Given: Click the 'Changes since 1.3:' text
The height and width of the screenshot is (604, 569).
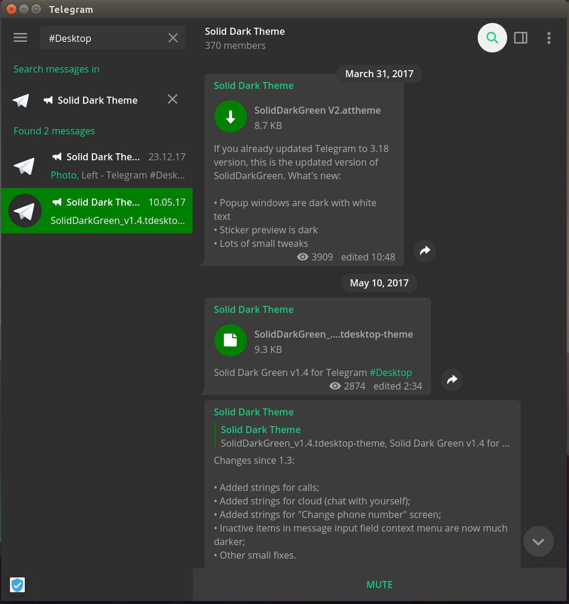Looking at the screenshot, I should pos(254,460).
